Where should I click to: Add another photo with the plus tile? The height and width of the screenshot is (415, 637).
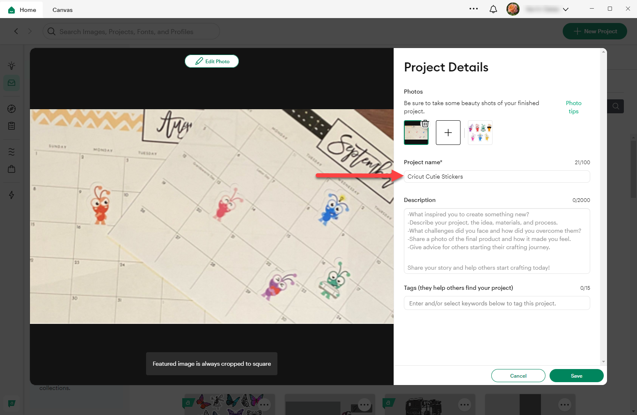[x=448, y=132]
